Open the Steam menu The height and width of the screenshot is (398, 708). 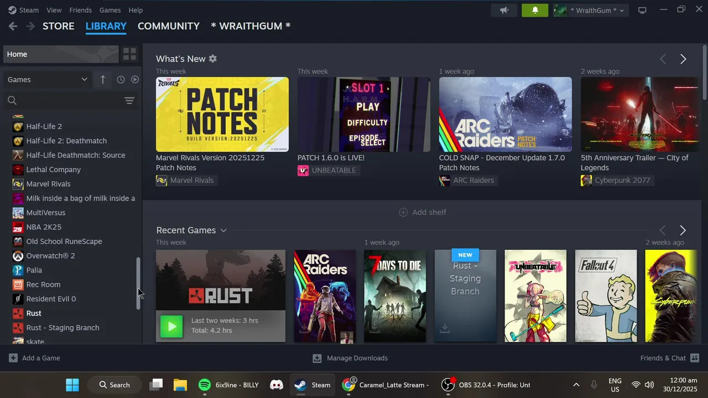click(x=24, y=10)
